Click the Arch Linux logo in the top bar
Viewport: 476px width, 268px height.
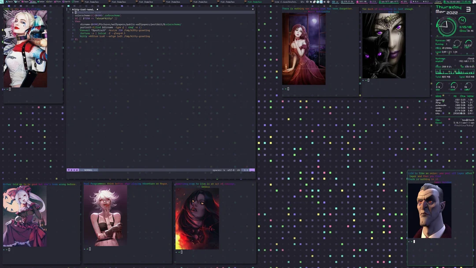pos(3,2)
